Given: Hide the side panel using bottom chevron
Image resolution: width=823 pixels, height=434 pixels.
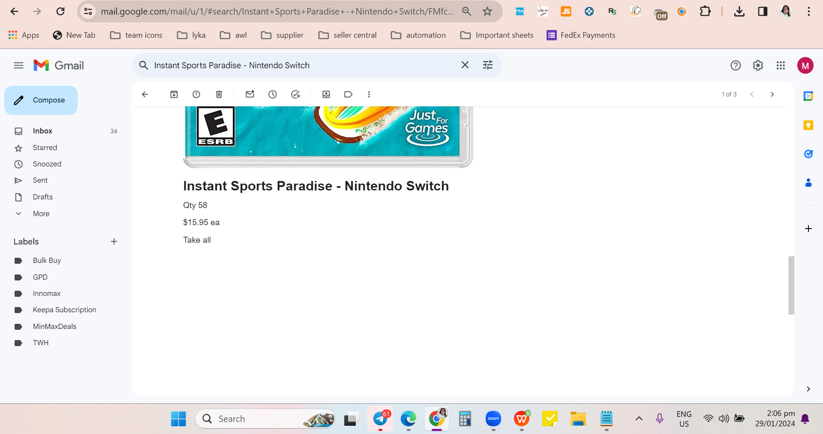Looking at the screenshot, I should pos(808,389).
